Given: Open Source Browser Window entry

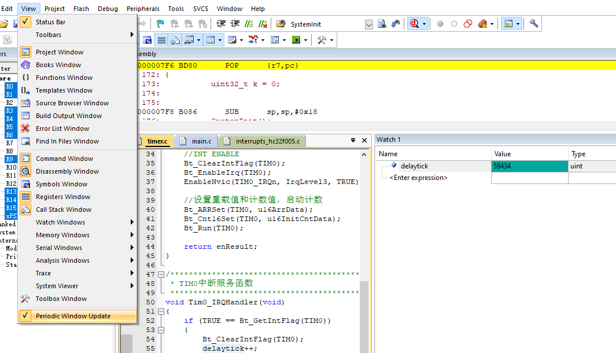Looking at the screenshot, I should tap(78, 103).
